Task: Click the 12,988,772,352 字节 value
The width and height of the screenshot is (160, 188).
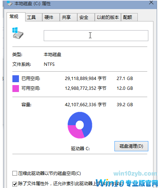Action: click(x=86, y=88)
